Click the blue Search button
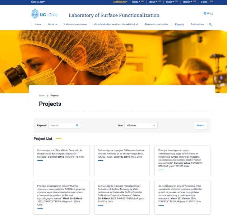The width and height of the screenshot is (227, 216). point(200,126)
